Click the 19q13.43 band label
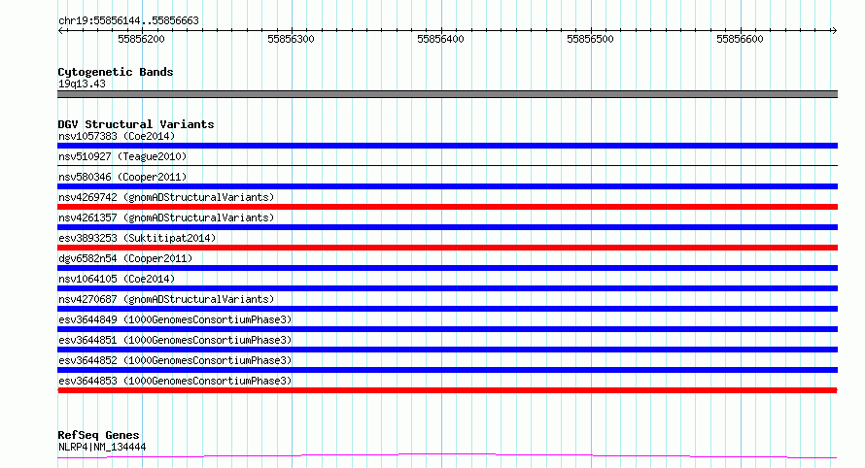The image size is (865, 468). click(x=82, y=84)
